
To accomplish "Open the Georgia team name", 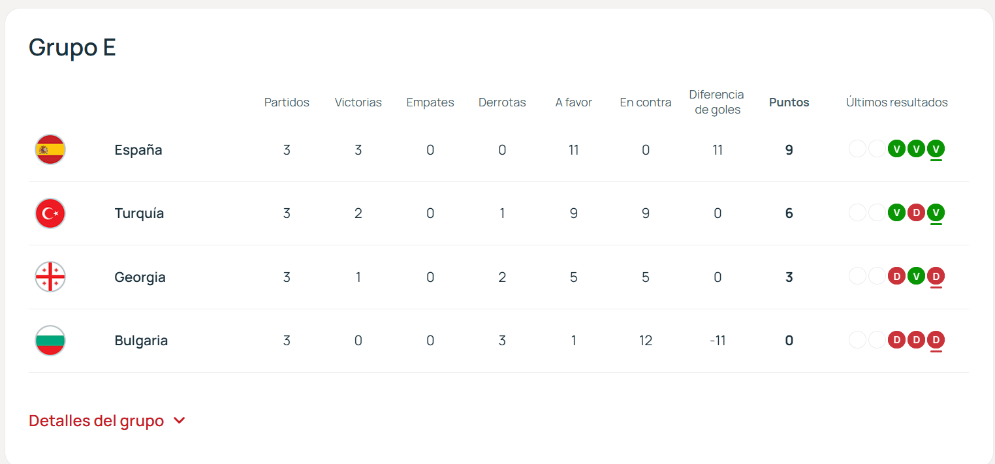I will coord(140,277).
